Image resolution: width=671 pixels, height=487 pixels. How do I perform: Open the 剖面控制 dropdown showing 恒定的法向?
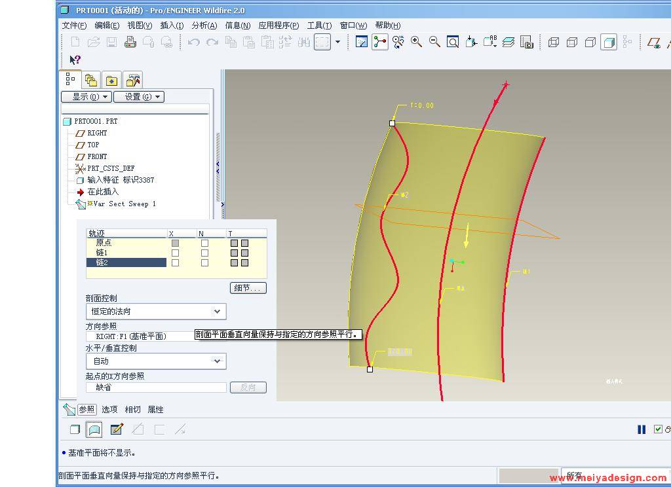pos(156,312)
